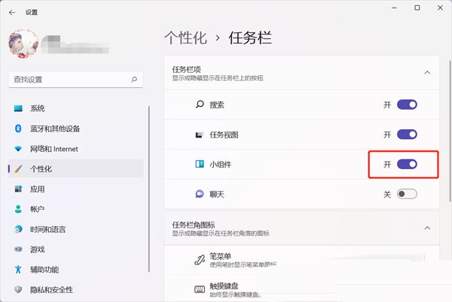Select 隐私和安全性 in the sidebar

coord(51,290)
